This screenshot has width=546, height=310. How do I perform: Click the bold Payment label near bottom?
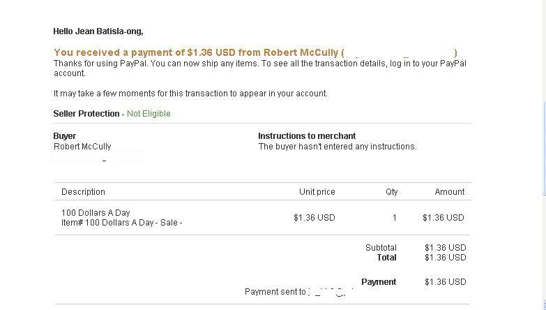coord(379,282)
